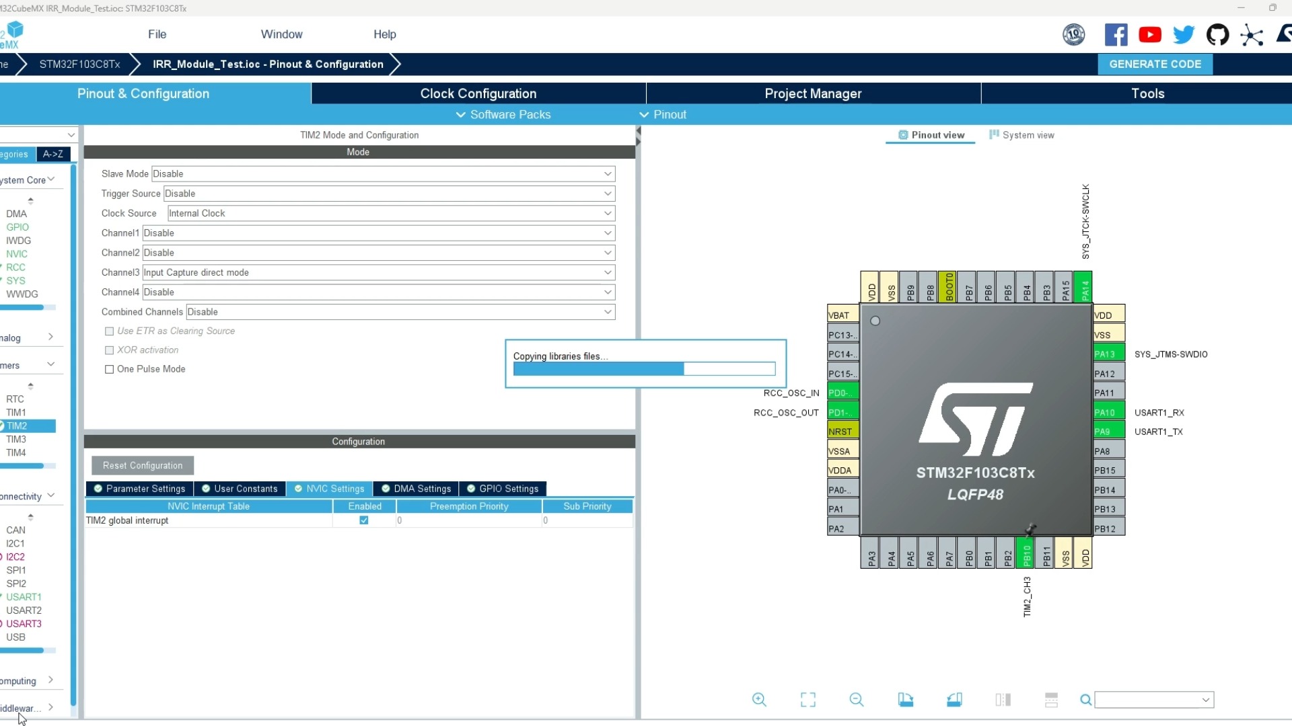Open the Channel3 Input Capture dropdown

coord(378,272)
